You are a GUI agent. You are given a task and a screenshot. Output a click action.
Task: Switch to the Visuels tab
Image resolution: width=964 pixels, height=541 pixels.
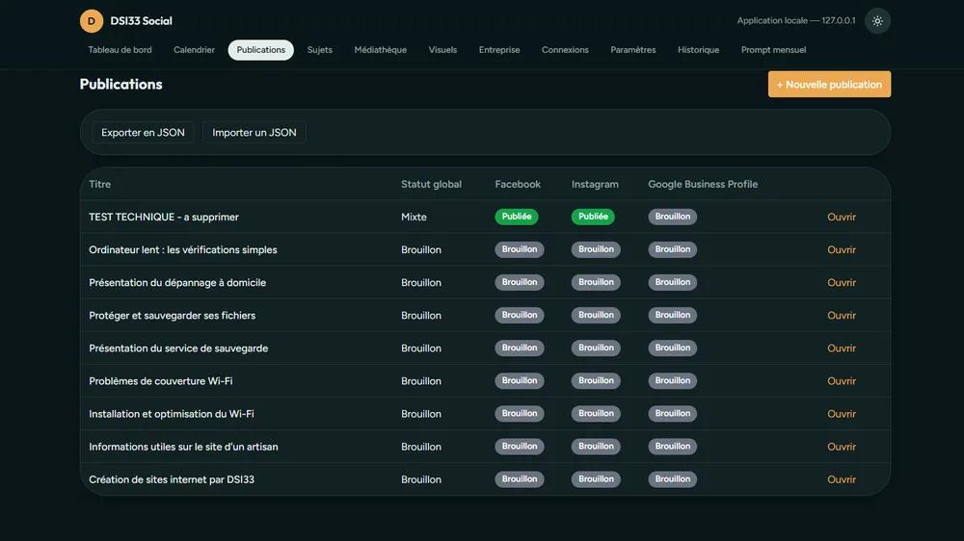click(x=442, y=50)
